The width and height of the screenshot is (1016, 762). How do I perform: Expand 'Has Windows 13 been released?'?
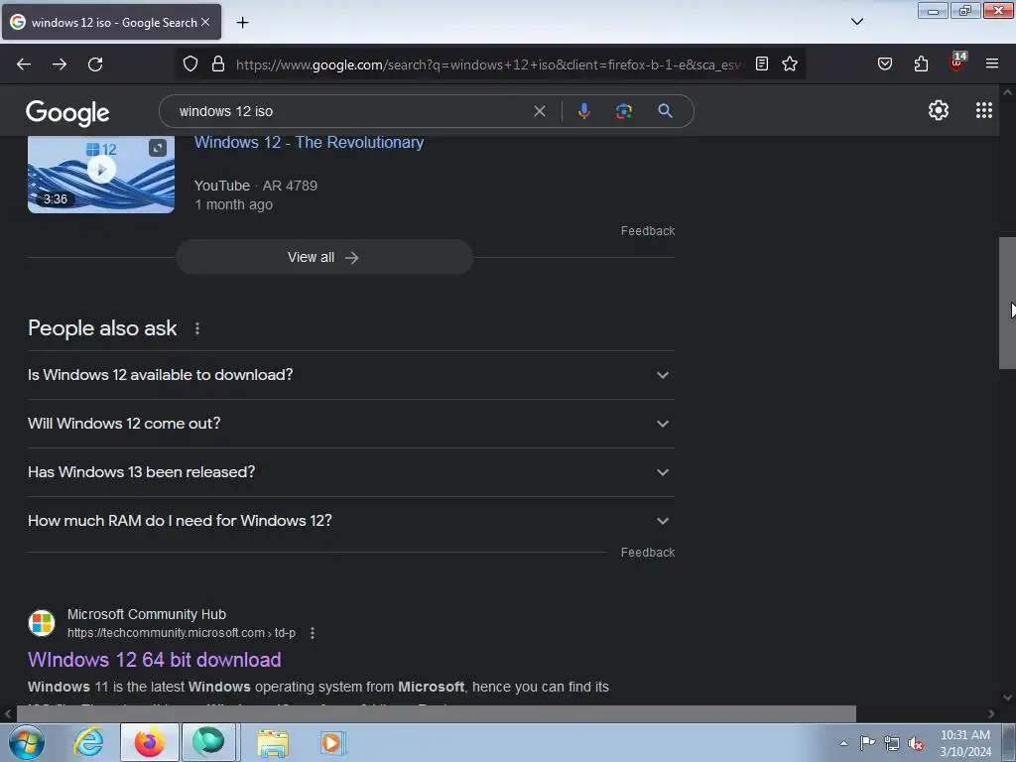pyautogui.click(x=351, y=472)
